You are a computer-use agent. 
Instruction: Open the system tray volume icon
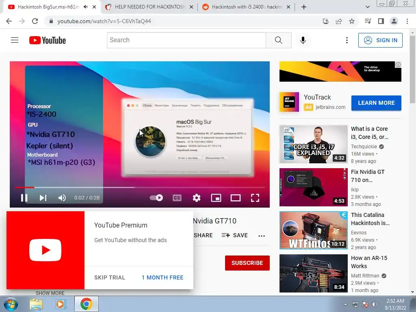click(375, 304)
